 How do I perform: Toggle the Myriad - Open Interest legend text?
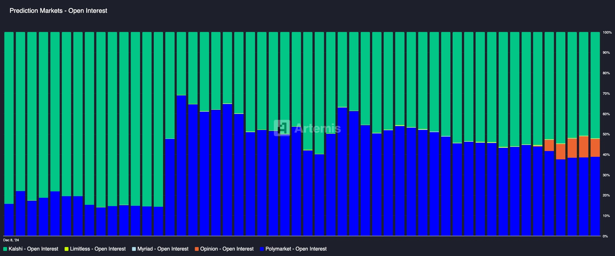pos(163,249)
